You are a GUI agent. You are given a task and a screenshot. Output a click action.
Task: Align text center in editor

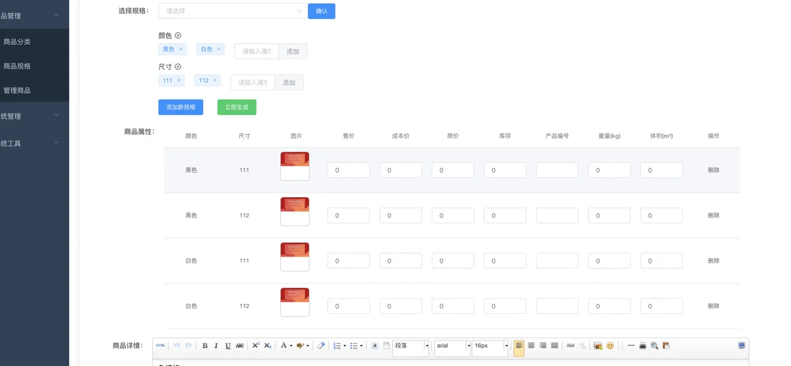(x=531, y=346)
